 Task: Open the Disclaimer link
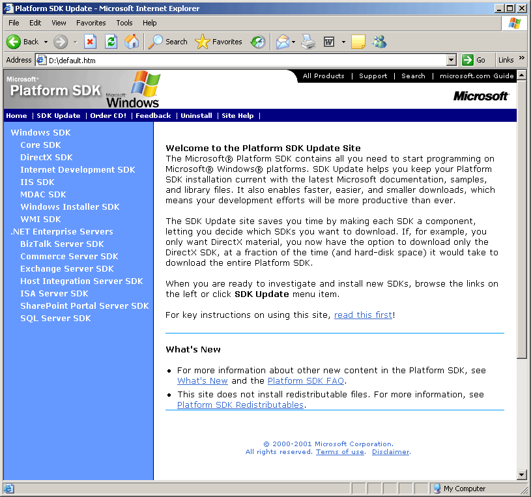[391, 451]
